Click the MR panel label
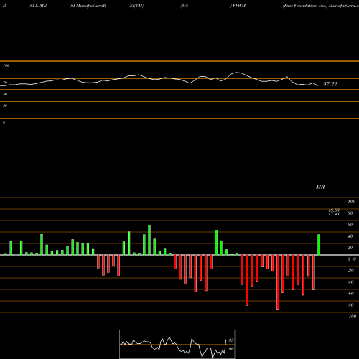This screenshot has width=359, height=359. tap(320, 187)
